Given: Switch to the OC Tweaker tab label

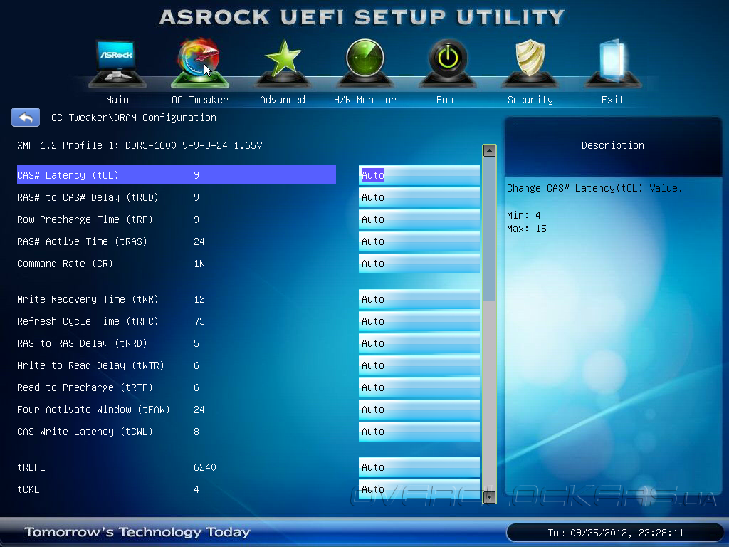Looking at the screenshot, I should click(199, 100).
